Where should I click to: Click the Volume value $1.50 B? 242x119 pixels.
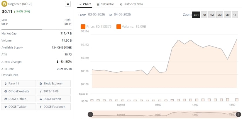67,41
